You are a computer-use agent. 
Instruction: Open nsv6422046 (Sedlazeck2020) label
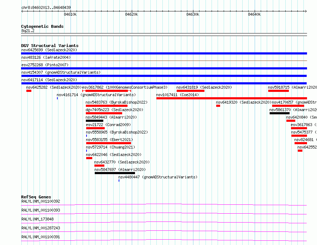[x=114, y=155]
